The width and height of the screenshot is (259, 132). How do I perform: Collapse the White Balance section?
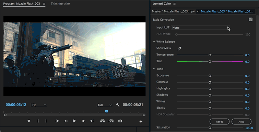[154, 42]
